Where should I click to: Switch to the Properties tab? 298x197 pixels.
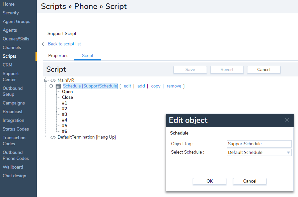(x=58, y=55)
